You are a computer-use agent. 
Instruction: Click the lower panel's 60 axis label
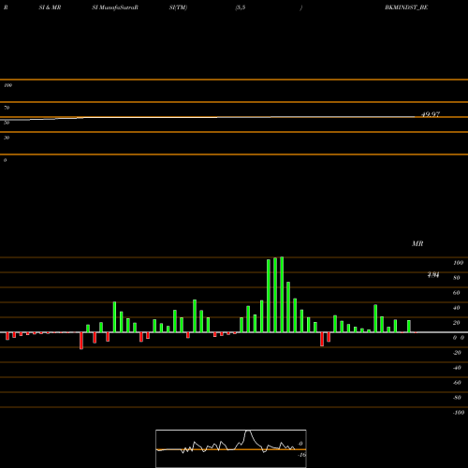(x=456, y=293)
